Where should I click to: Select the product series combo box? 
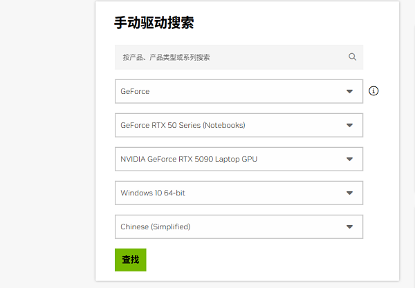pyautogui.click(x=228, y=126)
